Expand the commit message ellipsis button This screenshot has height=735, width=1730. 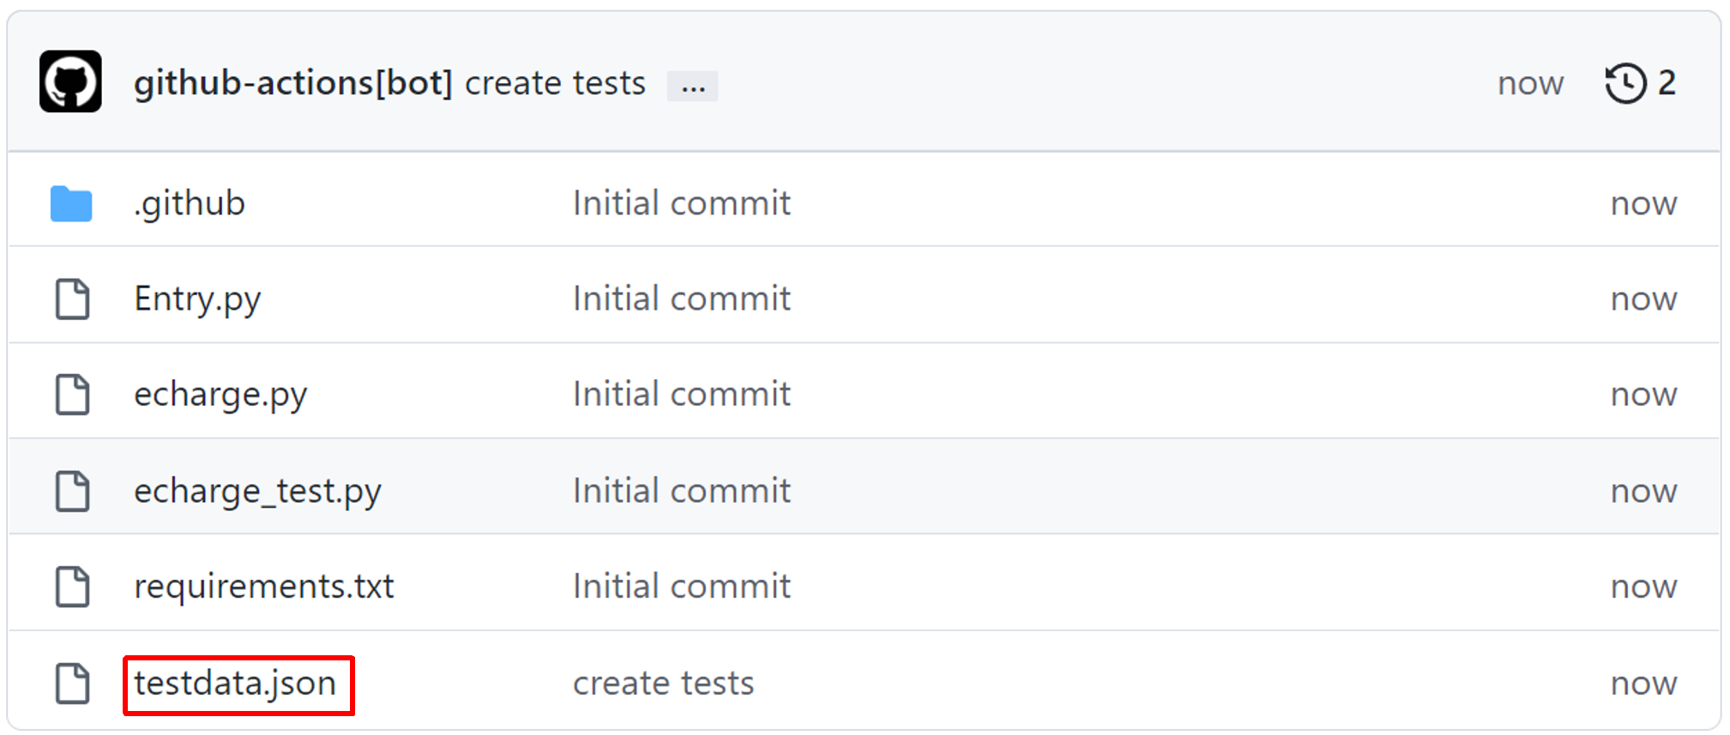click(692, 86)
